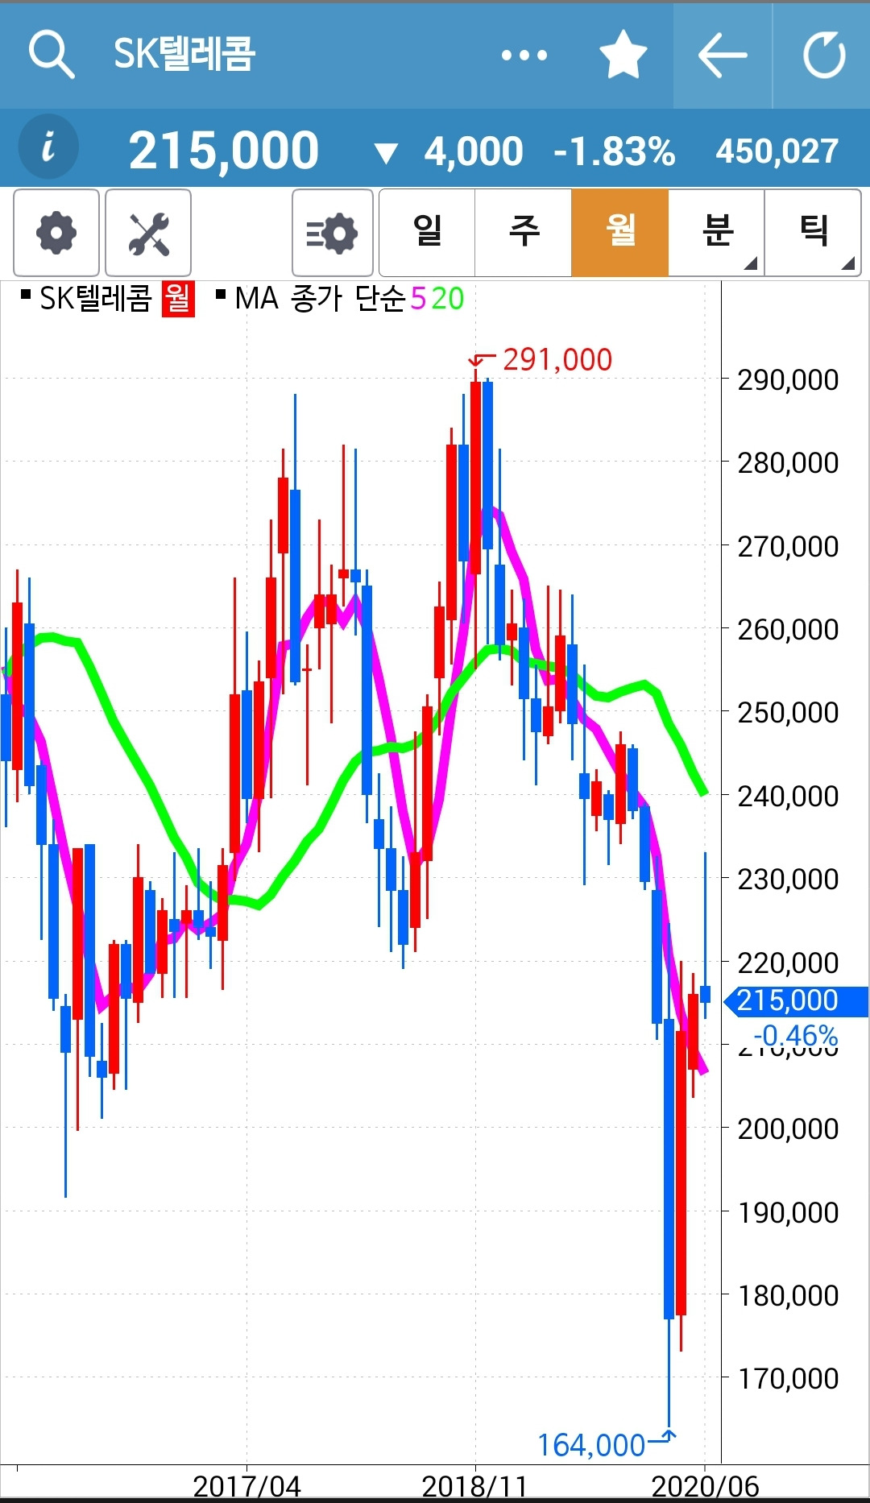The height and width of the screenshot is (1503, 870).
Task: Tap the 200,000 price axis label
Action: (x=788, y=1128)
